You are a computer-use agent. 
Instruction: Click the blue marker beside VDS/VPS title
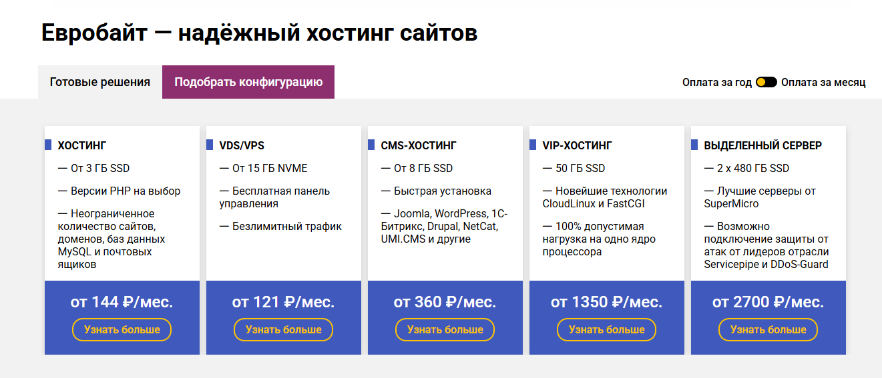pos(210,145)
